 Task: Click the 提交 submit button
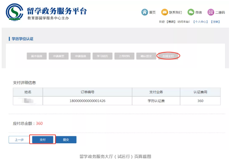pos(66,140)
